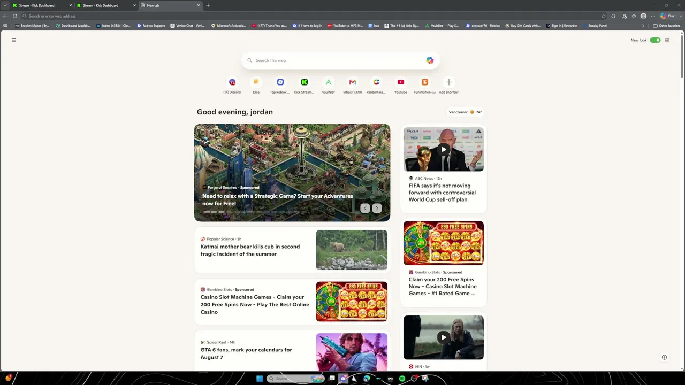Open Discord from the taskbar
This screenshot has width=685, height=385.
343,379
